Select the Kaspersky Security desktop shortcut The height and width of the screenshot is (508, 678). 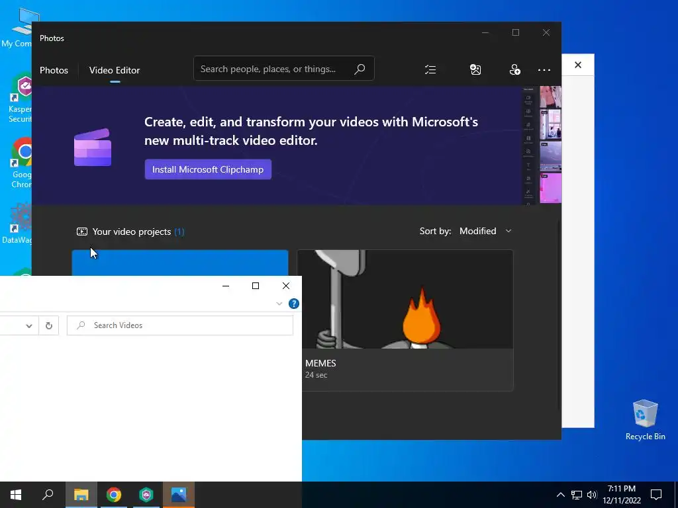coord(19,98)
